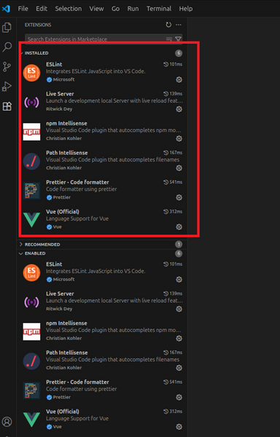Select Live Server title in Installed list
This screenshot has height=437, width=280.
[x=60, y=94]
